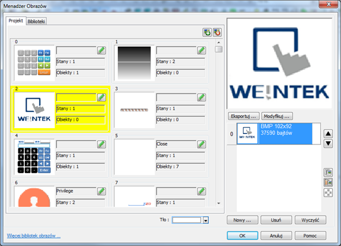Select the Weintek logo thumbnail of picture 2

[x=34, y=110]
